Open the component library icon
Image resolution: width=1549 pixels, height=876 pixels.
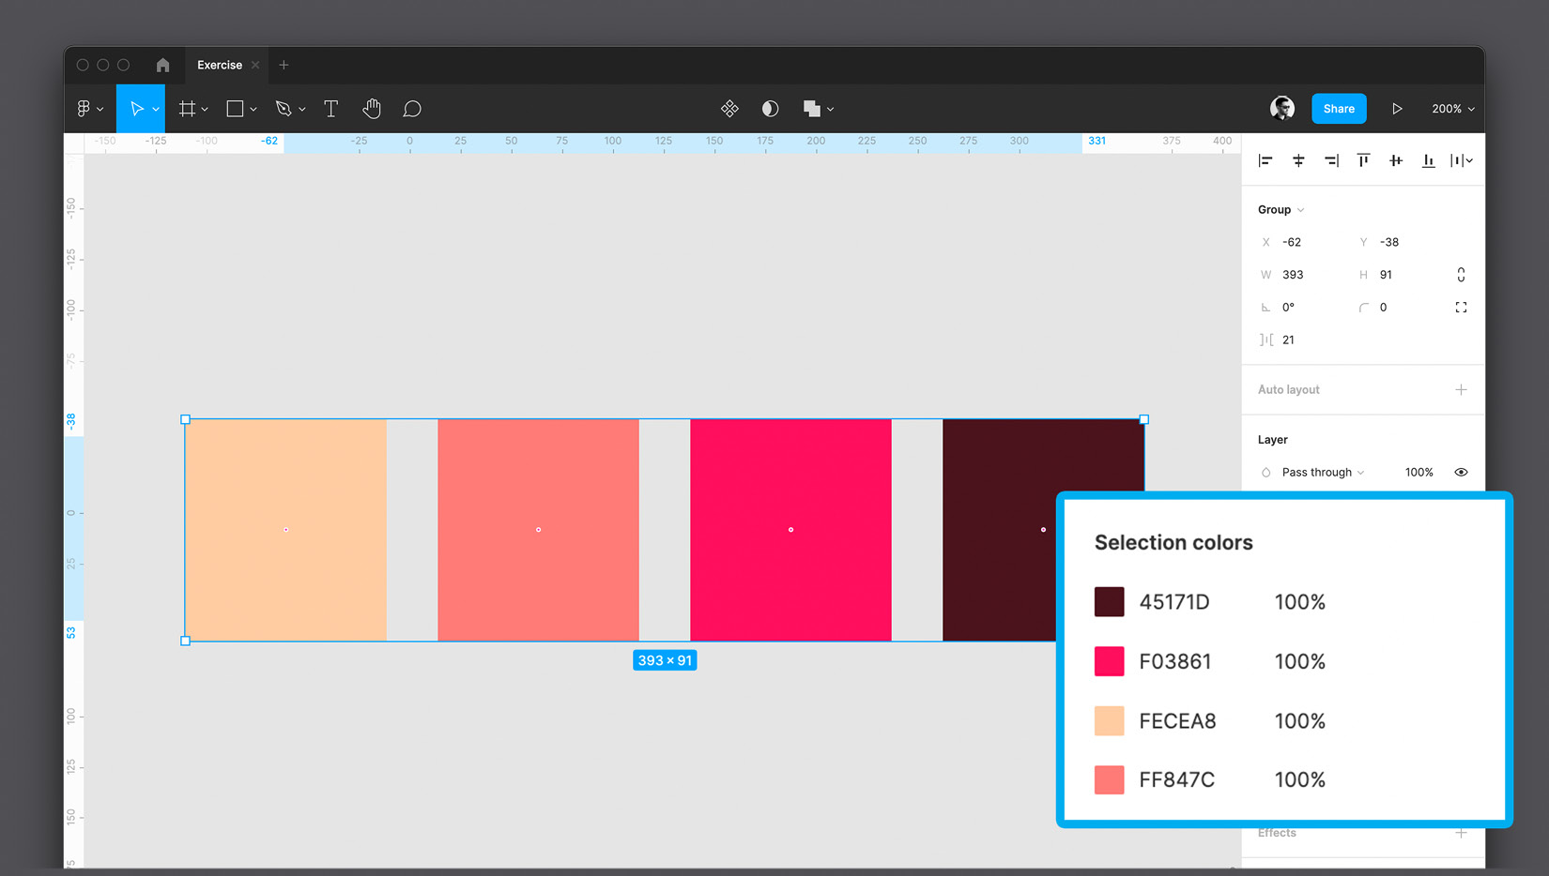tap(729, 108)
